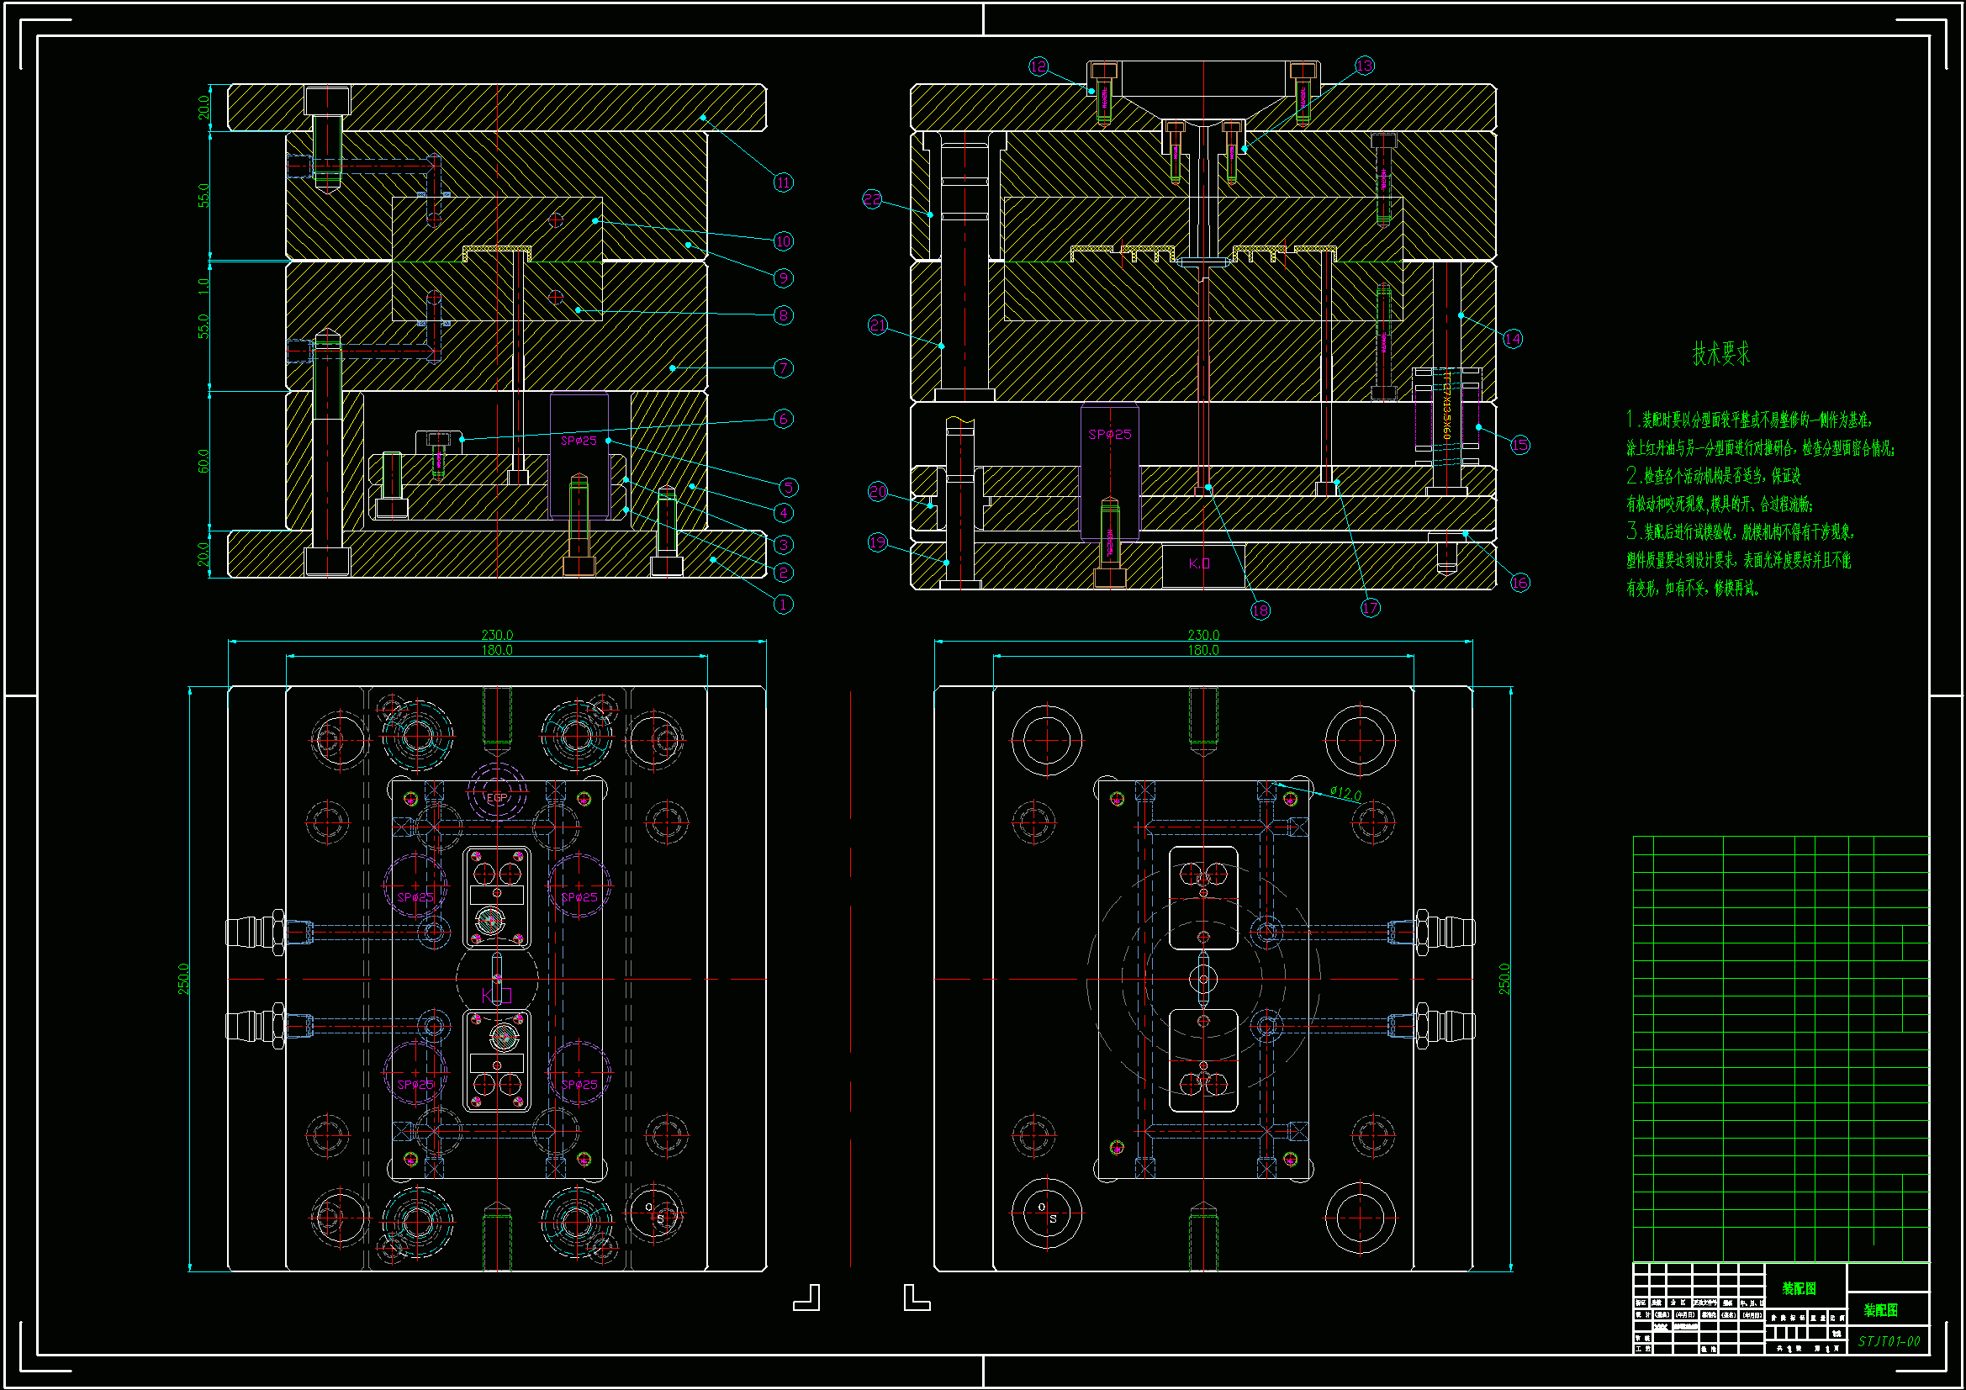
Task: Select part balloon number 1
Action: 783,605
